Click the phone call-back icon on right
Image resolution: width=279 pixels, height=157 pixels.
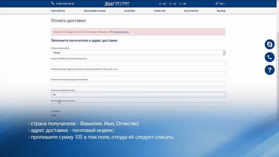(x=269, y=57)
